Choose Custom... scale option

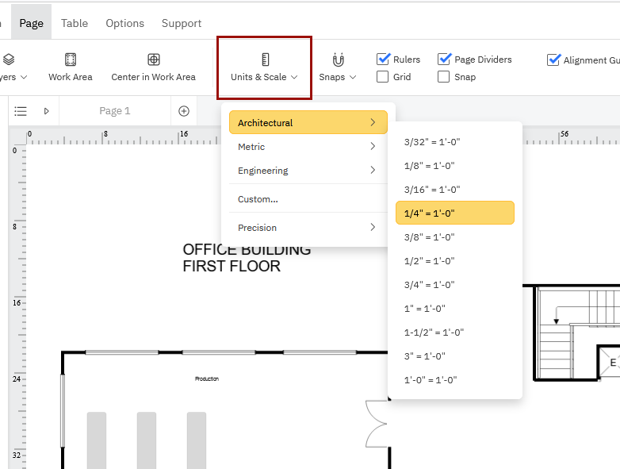258,199
